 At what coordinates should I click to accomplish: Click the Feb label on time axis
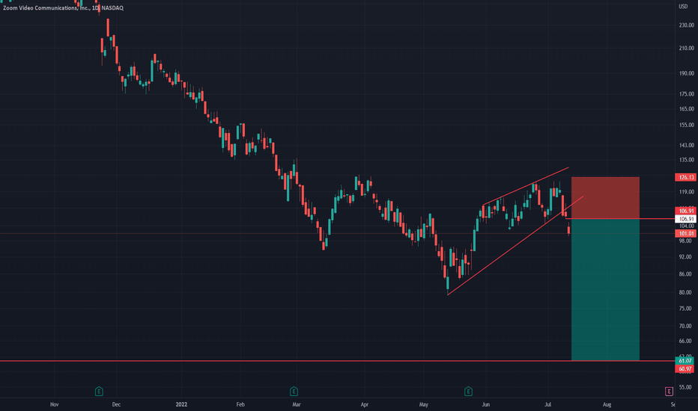coord(240,404)
